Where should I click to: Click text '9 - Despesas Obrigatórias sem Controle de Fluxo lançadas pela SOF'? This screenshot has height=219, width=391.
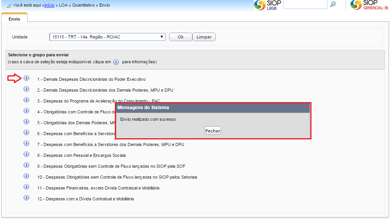tap(111, 166)
